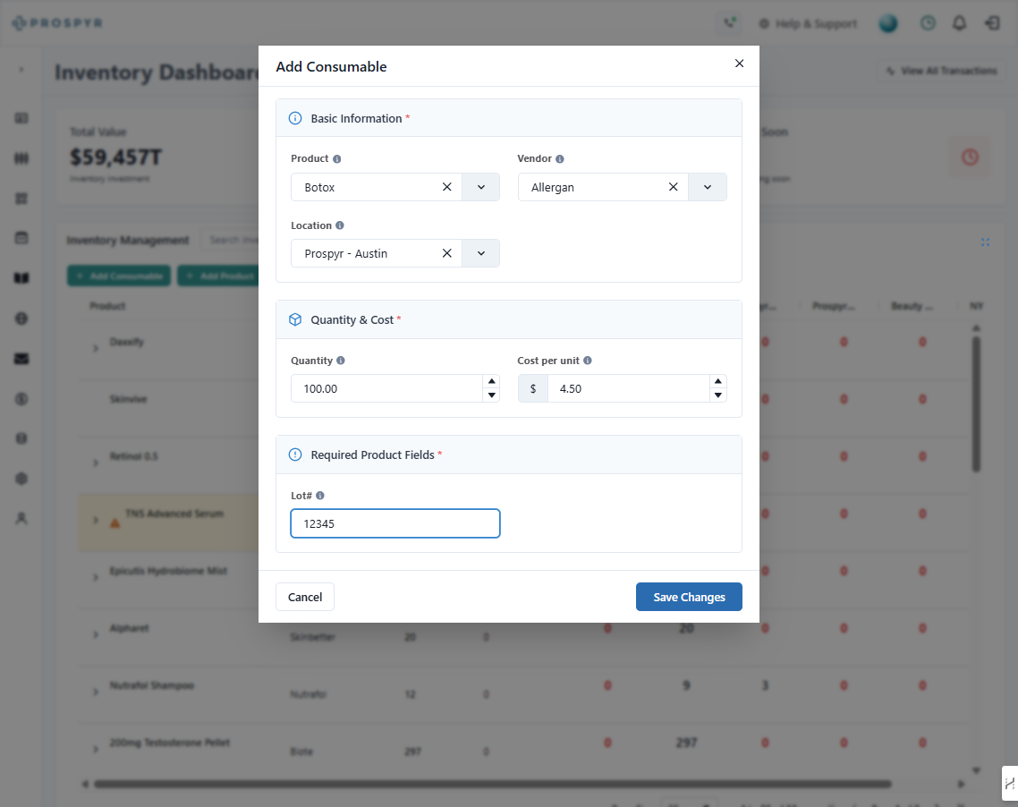Decrease the Cost per unit value
Viewport: 1018px width, 807px height.
point(718,395)
